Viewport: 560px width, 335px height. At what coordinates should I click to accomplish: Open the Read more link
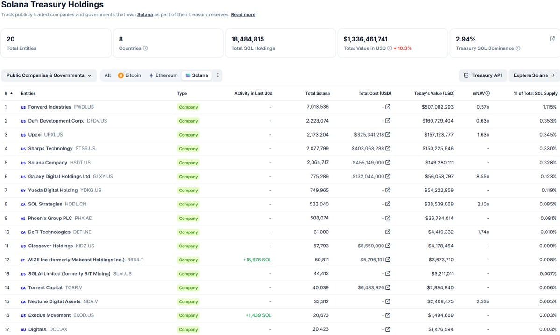click(x=243, y=14)
